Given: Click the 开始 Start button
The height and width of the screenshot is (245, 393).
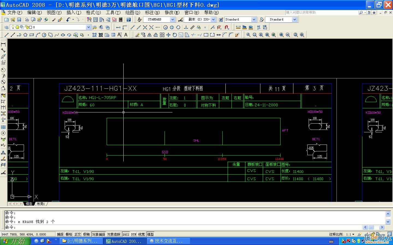Looking at the screenshot, I should [x=15, y=241].
